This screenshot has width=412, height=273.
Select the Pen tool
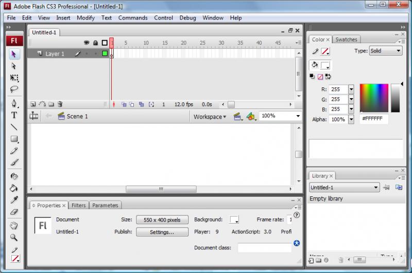tap(14, 103)
